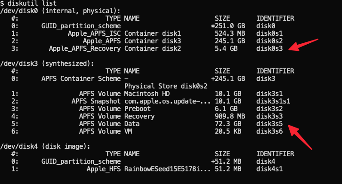The height and width of the screenshot is (184, 342).
Task: Click the Preboot volume name
Action: (x=138, y=109)
